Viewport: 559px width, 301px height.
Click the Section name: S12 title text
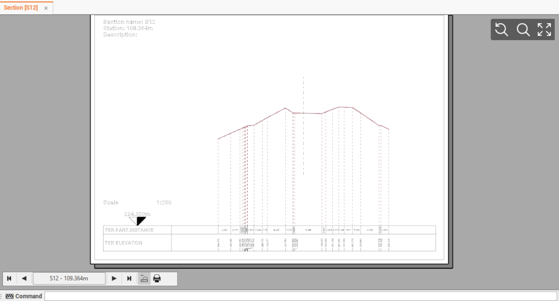(x=129, y=22)
